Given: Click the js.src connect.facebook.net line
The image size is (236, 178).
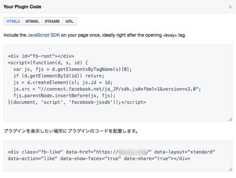Looking at the screenshot, I should 107,89.
